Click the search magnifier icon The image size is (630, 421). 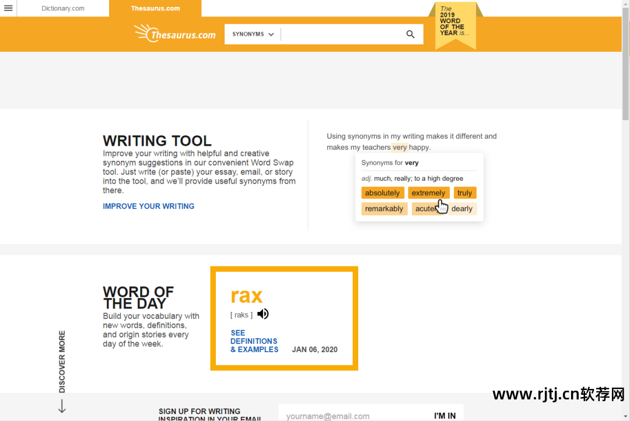(410, 34)
